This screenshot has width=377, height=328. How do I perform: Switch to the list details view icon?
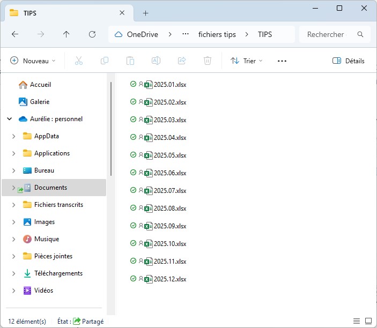pyautogui.click(x=356, y=321)
